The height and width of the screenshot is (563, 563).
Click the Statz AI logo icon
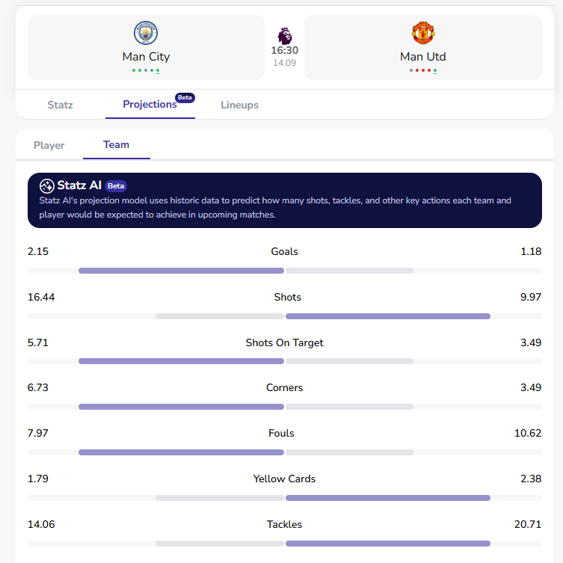(46, 185)
